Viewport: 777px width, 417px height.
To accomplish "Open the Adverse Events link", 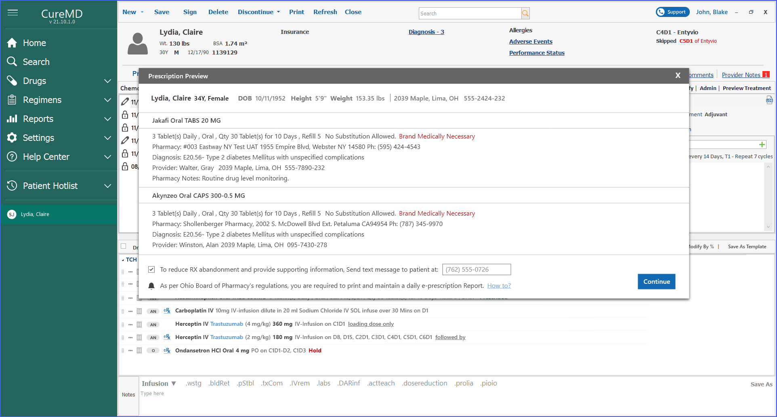I will coord(531,42).
